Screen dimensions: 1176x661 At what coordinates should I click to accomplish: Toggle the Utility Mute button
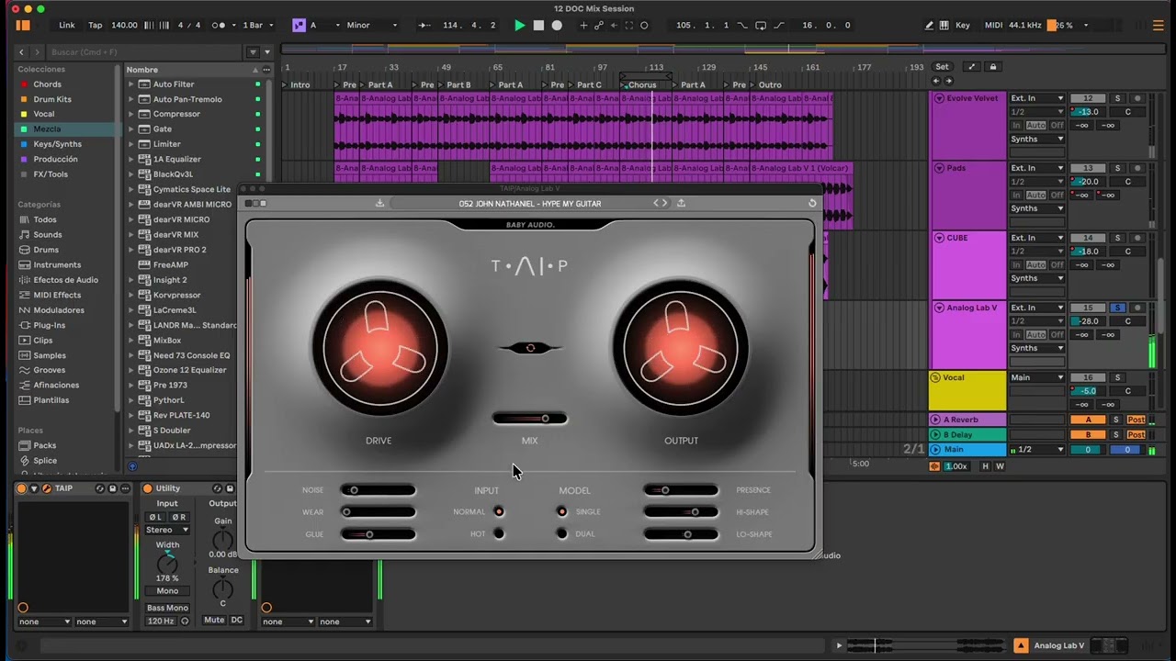pyautogui.click(x=214, y=621)
